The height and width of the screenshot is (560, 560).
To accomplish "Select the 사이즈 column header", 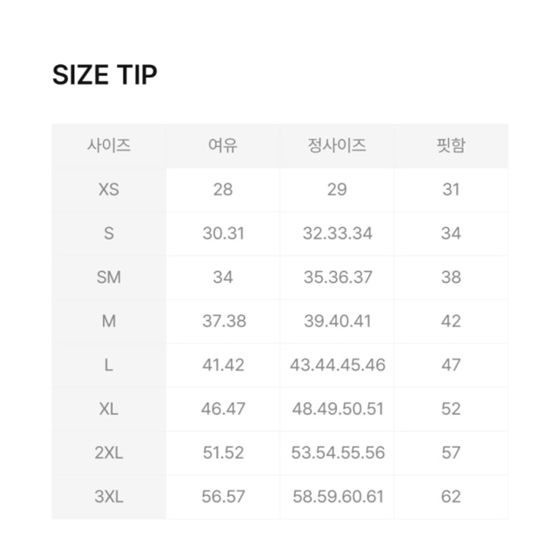I will [x=109, y=145].
